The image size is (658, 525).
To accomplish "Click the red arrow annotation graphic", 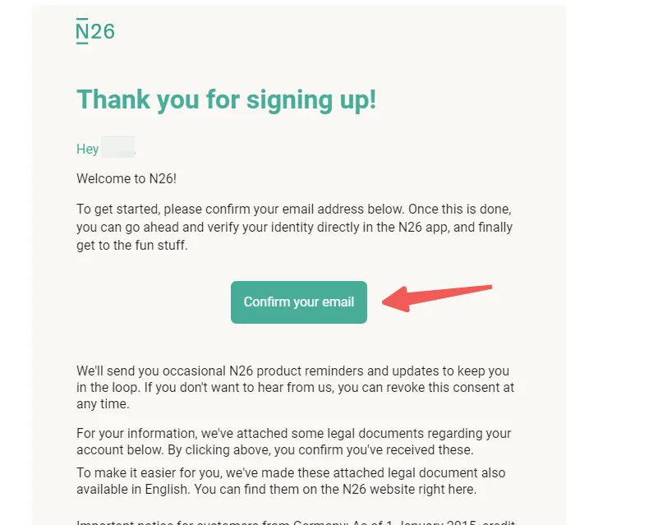I will coord(437,297).
